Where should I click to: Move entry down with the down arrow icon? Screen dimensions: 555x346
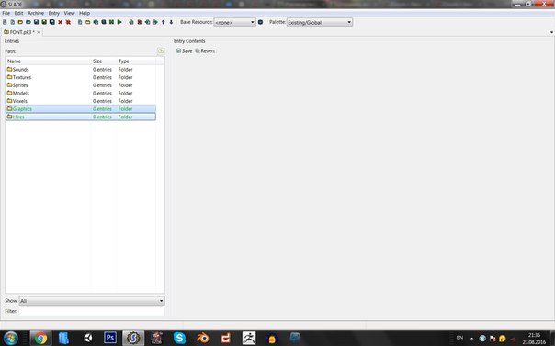171,22
